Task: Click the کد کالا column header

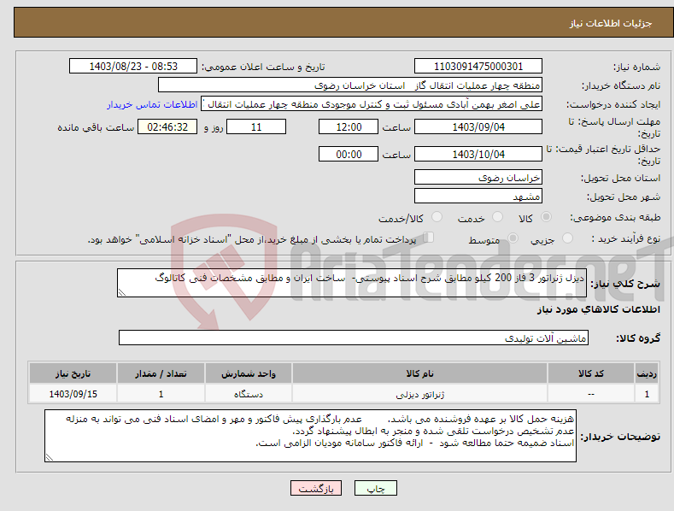Action: pos(591,373)
